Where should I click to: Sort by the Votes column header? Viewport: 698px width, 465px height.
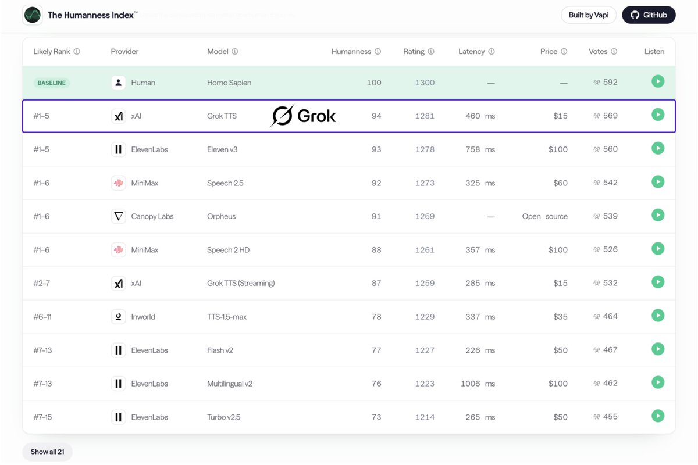click(x=598, y=51)
